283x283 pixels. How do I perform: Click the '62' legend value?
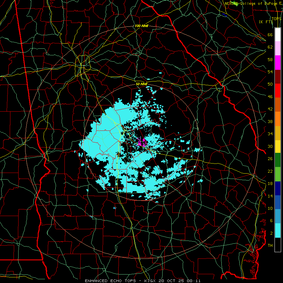(270, 47)
